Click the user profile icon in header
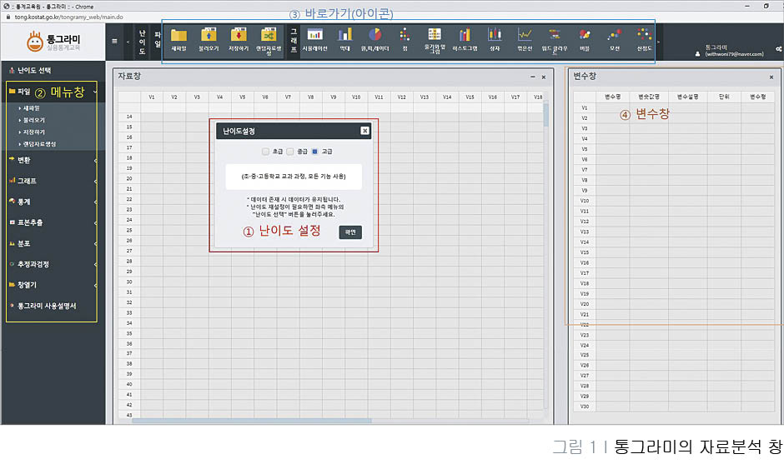Screen dimensions: 784x469 697,54
